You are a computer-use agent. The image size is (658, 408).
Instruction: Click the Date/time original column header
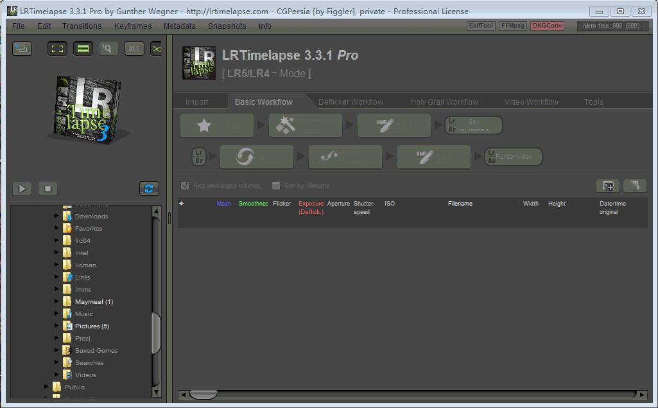[612, 208]
